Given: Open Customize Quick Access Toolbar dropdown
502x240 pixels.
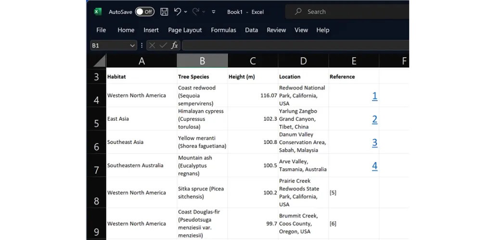Looking at the screenshot, I should pos(214,12).
